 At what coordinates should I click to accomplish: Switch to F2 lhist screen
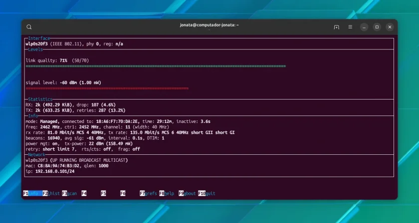(51, 194)
